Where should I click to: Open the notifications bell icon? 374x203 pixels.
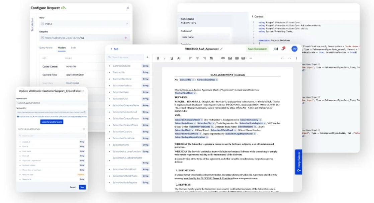283,49
